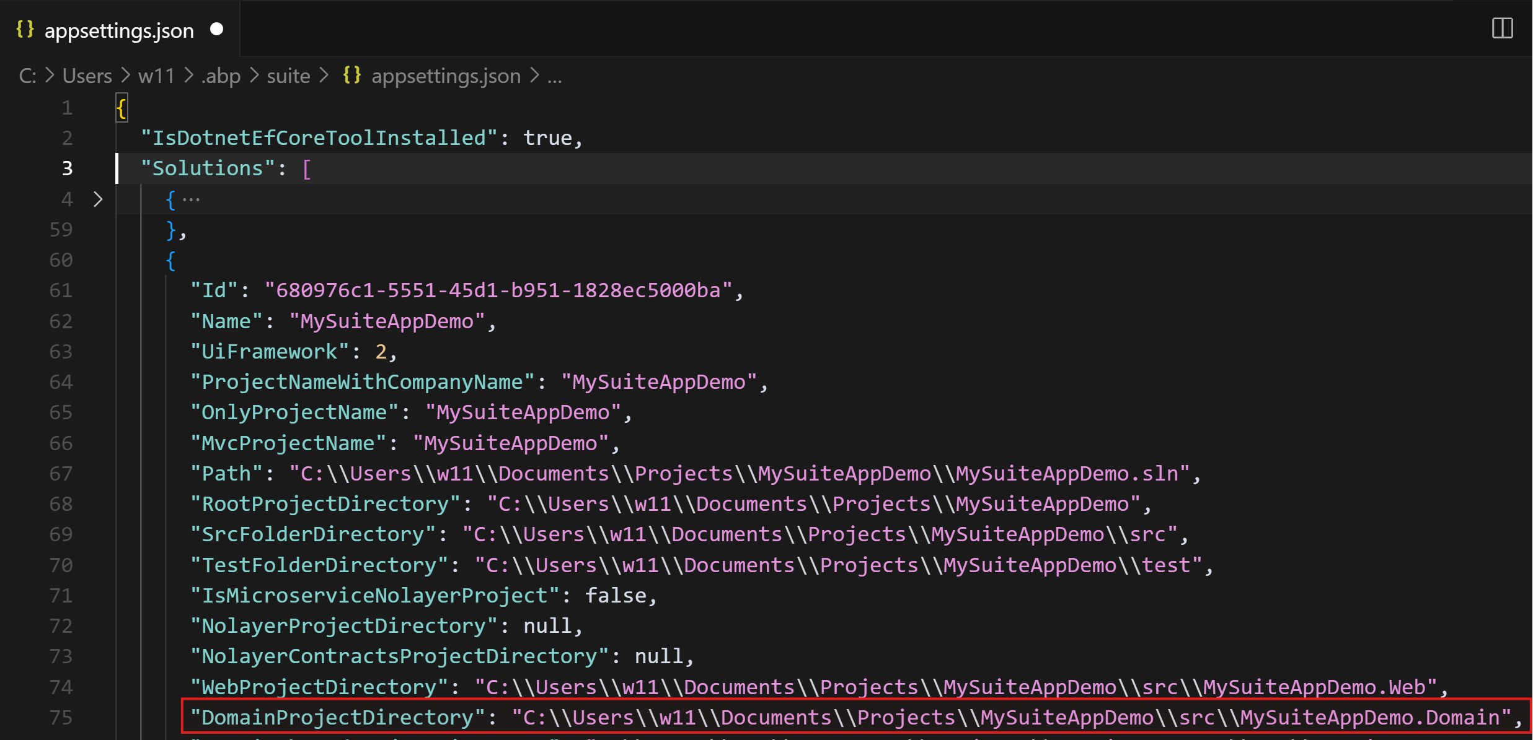
Task: Click the "DomainProjectDirectory" key
Action: click(x=337, y=717)
